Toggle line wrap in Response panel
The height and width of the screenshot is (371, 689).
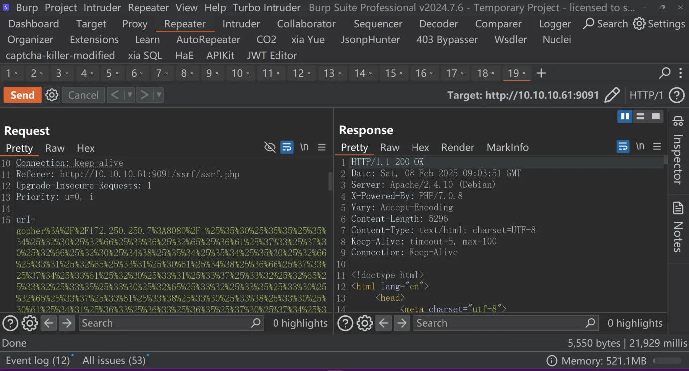click(623, 146)
